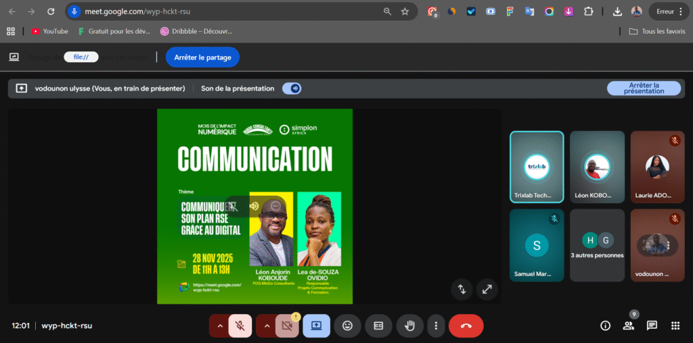Viewport: 693px width, 343px height.
Task: Expand audio settings arrow beside the microphone
Action: 219,325
